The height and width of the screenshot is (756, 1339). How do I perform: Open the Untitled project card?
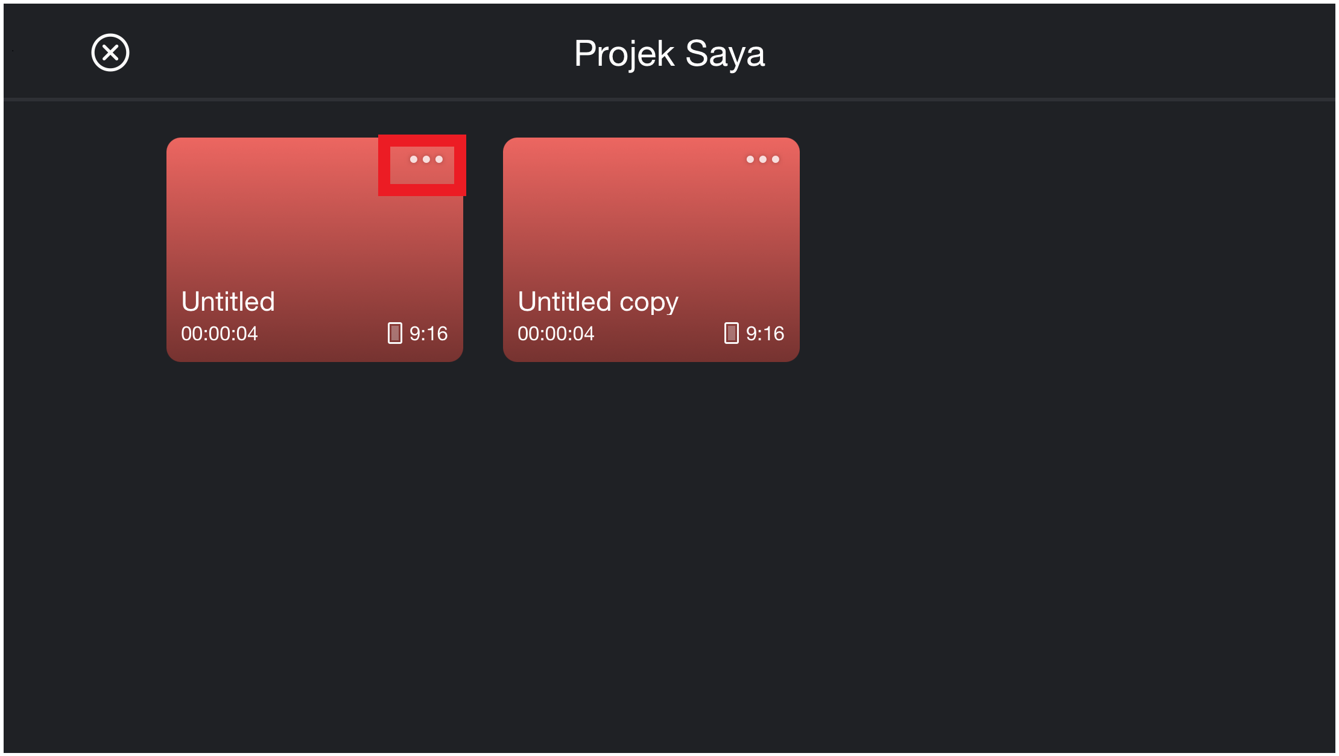click(x=315, y=250)
